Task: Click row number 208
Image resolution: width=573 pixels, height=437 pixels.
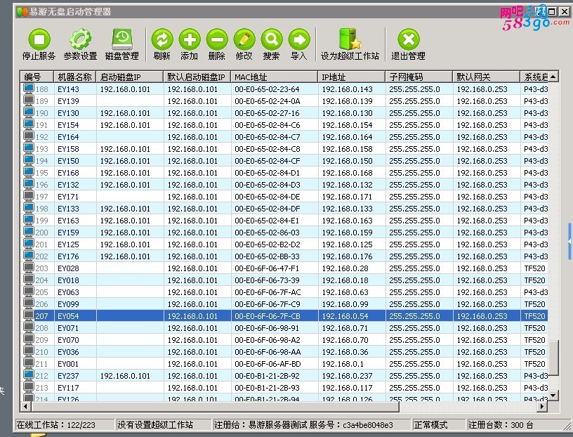Action: pos(41,328)
